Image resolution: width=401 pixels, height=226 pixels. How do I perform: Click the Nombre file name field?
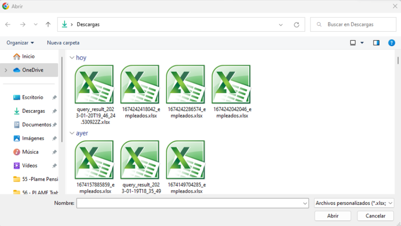[x=189, y=203]
